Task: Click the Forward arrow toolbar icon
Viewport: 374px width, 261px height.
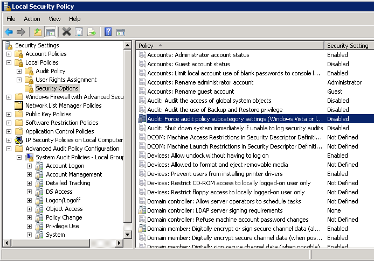Action: [21, 32]
